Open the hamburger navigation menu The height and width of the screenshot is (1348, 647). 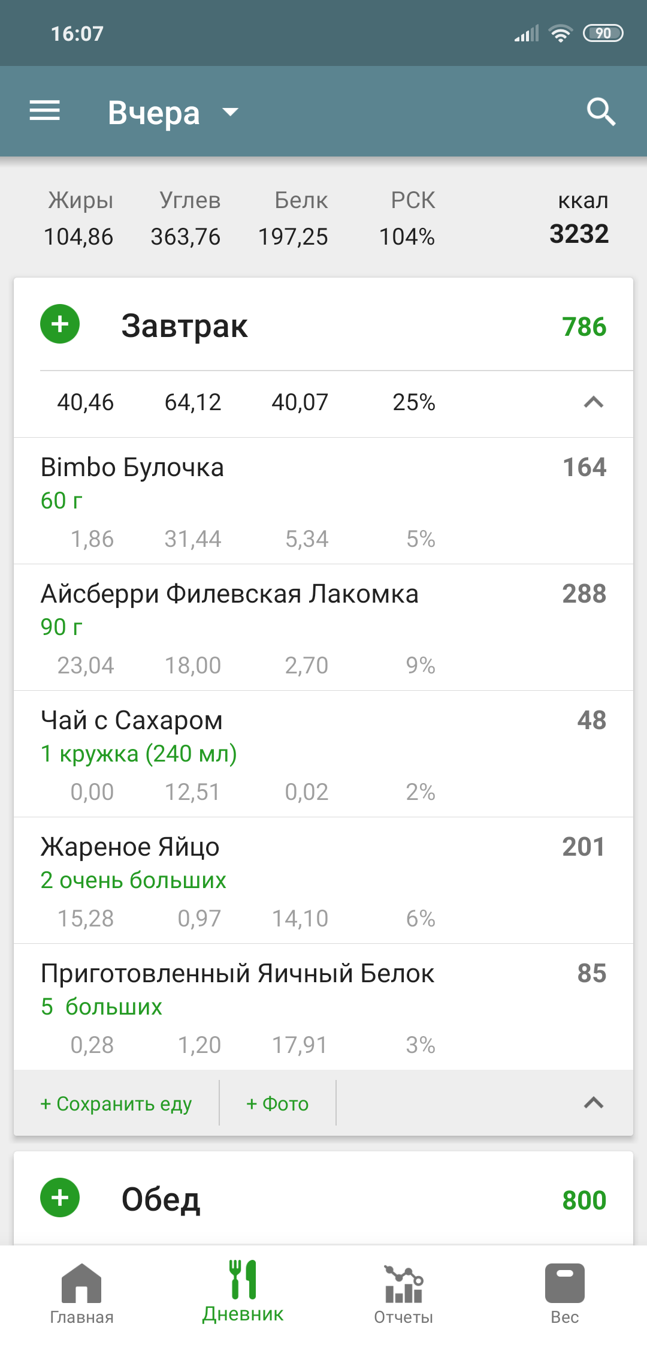tap(45, 111)
